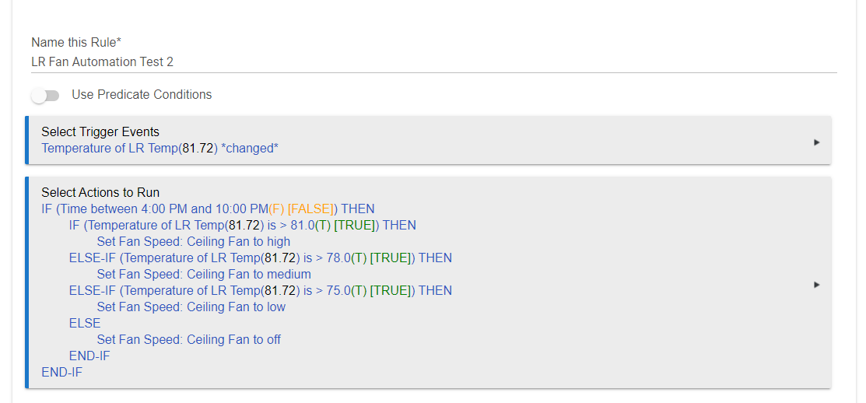Select the Time between 4:00 PM and 10:00 PM condition
Image resolution: width=866 pixels, height=403 pixels.
[x=209, y=209]
